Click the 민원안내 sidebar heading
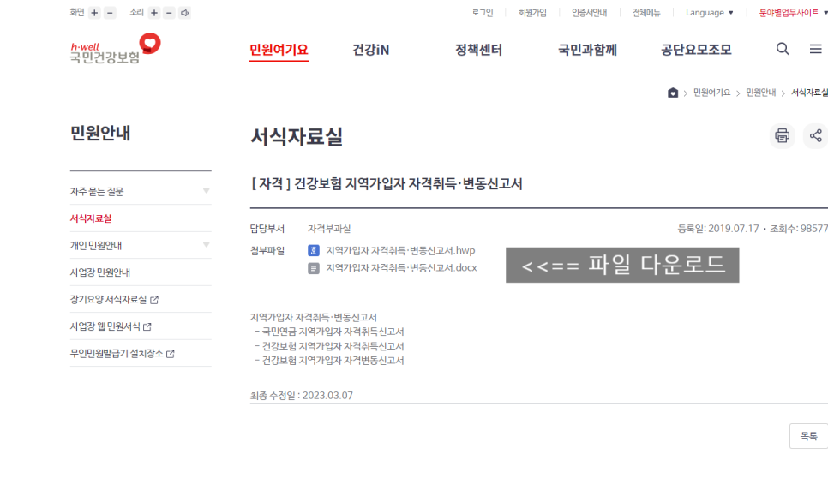This screenshot has width=828, height=490. point(99,133)
